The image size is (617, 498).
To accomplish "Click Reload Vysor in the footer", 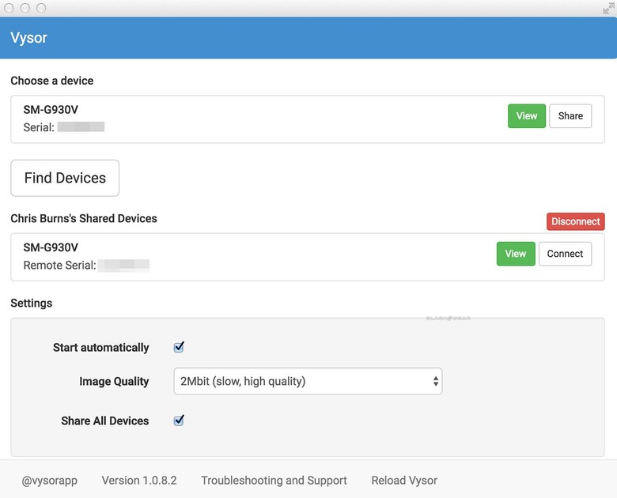I will pyautogui.click(x=404, y=481).
